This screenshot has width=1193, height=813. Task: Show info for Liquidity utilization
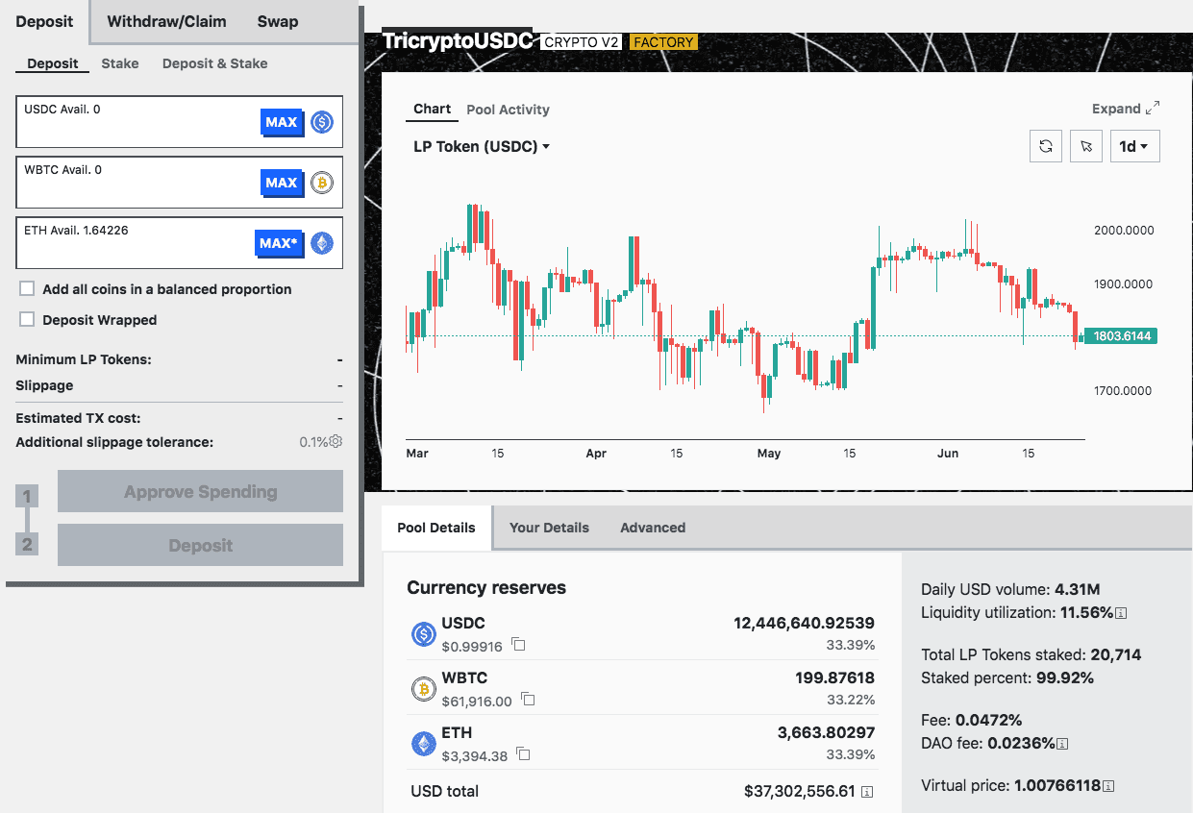pyautogui.click(x=1121, y=613)
